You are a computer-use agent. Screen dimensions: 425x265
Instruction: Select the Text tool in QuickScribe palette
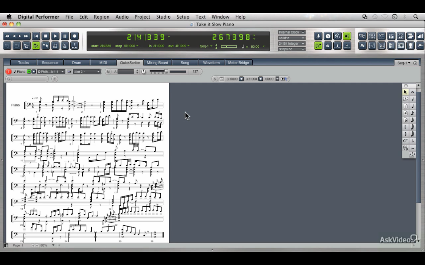coord(405,106)
